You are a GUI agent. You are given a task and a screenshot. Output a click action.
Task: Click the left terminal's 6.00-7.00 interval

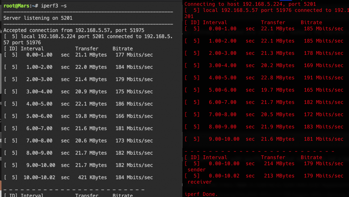39,128
